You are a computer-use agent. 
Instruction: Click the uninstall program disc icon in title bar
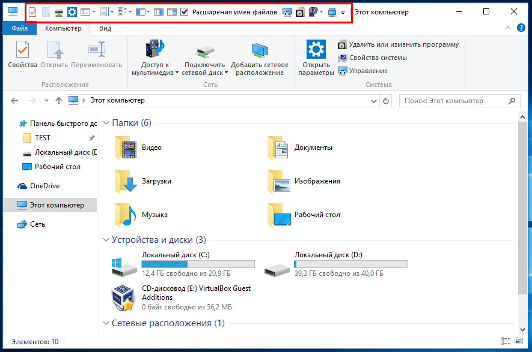coord(300,13)
